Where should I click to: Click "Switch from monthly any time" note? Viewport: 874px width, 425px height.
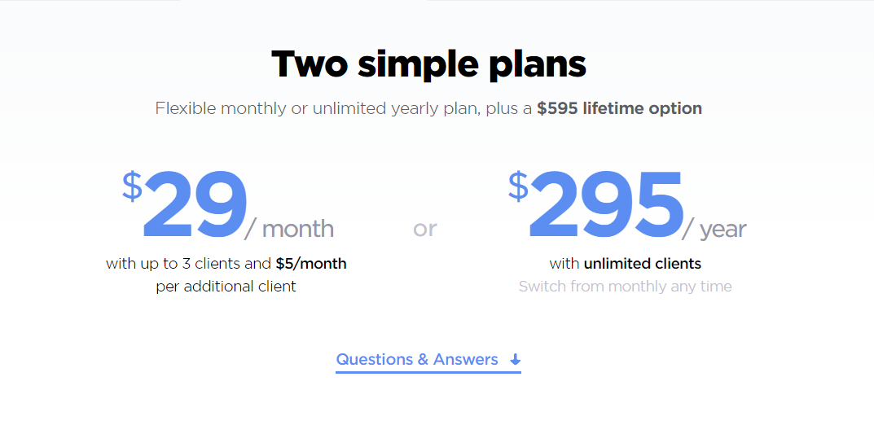coord(625,287)
